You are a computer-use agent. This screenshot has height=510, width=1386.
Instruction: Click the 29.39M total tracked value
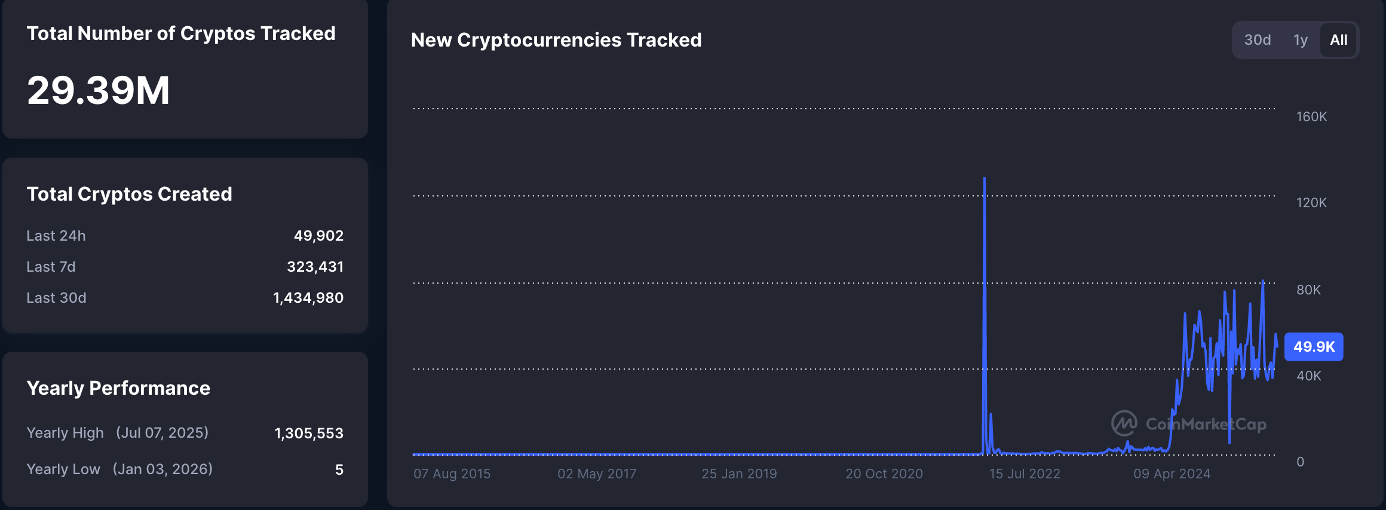pyautogui.click(x=97, y=91)
